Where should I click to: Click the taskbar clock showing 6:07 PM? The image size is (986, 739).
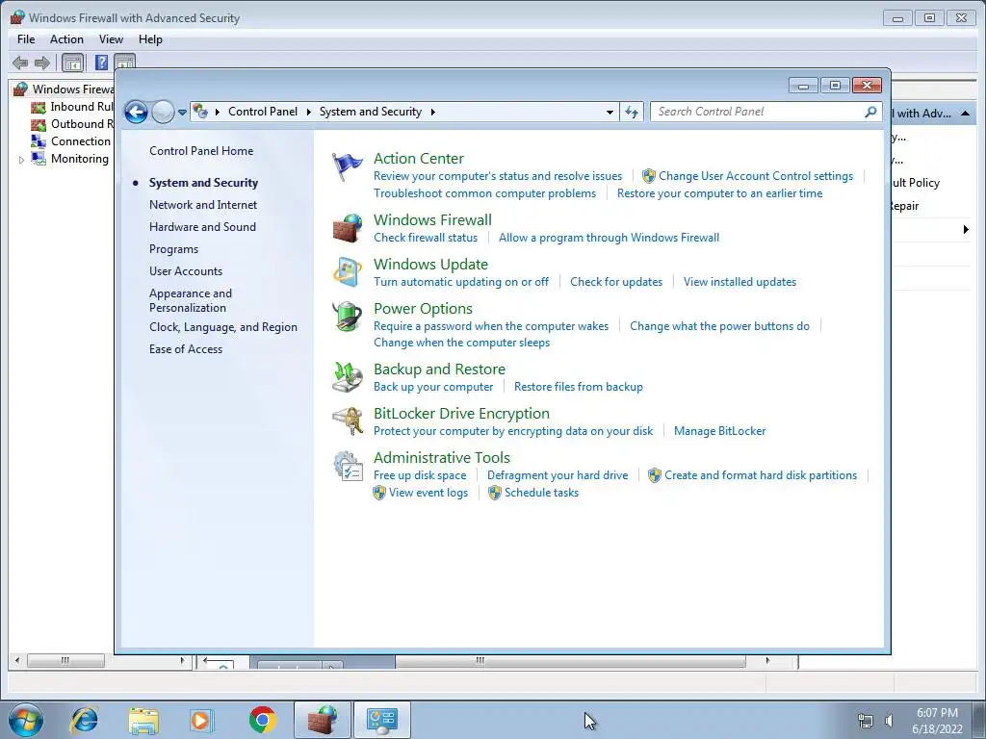pos(937,720)
